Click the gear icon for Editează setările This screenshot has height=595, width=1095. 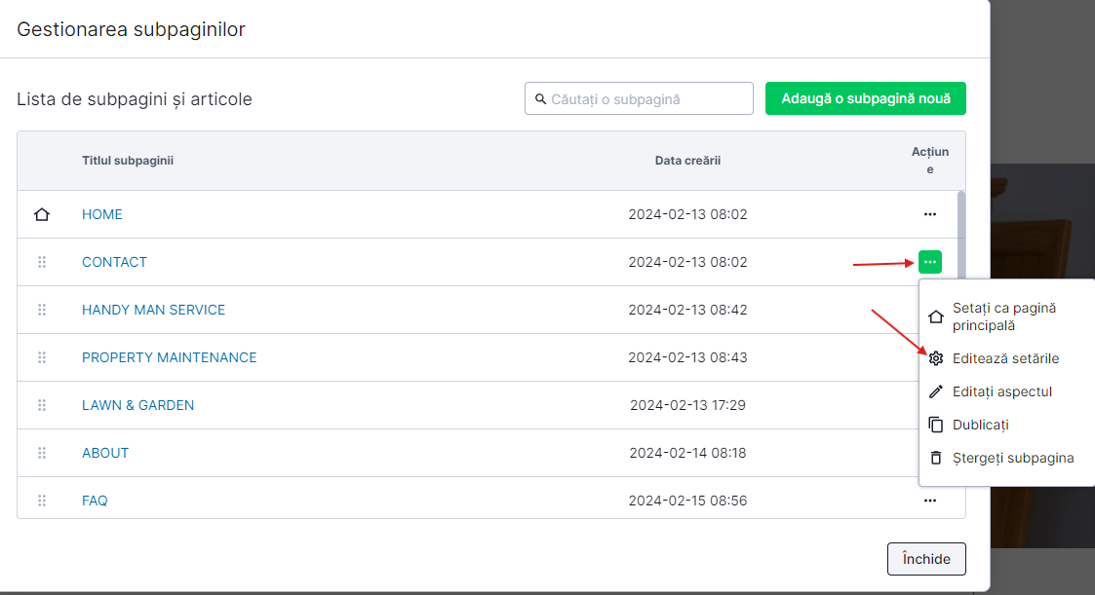(936, 358)
